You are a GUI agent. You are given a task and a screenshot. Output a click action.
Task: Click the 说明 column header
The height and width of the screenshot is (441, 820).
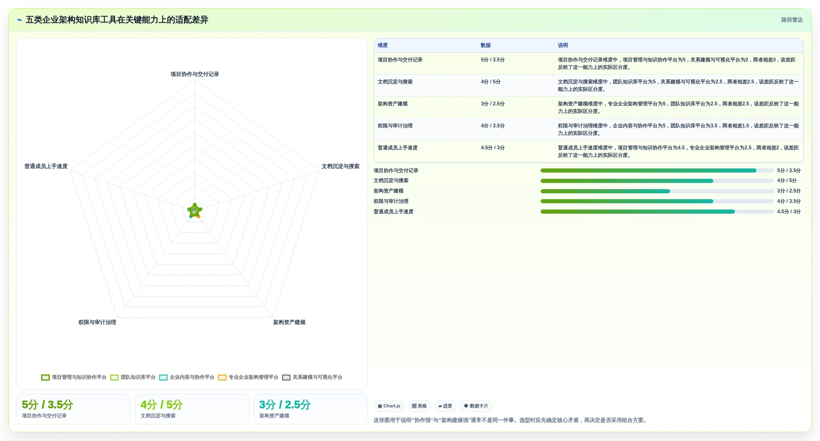coord(563,46)
